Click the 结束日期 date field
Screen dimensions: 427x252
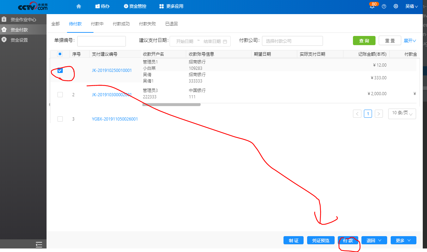[212, 41]
